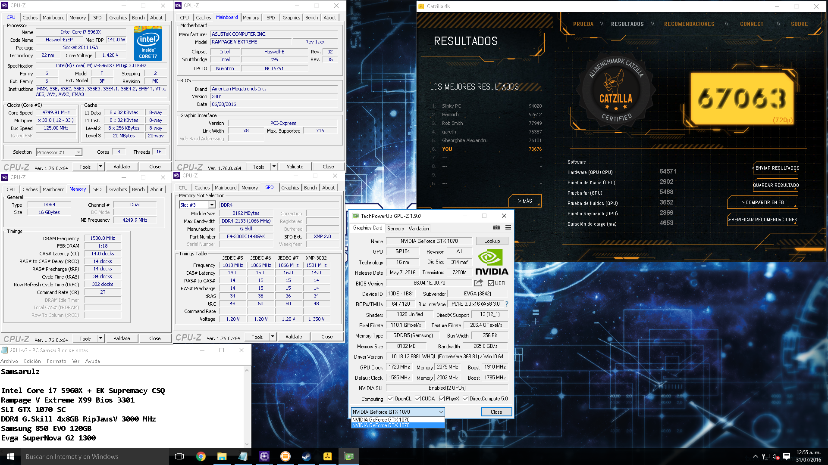Viewport: 828px width, 465px height.
Task: Switch to Catzilla via its yellow taskbar icon
Action: click(328, 456)
